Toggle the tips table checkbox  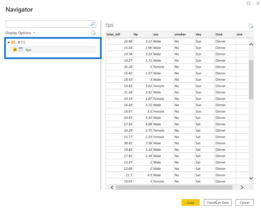tap(15, 50)
